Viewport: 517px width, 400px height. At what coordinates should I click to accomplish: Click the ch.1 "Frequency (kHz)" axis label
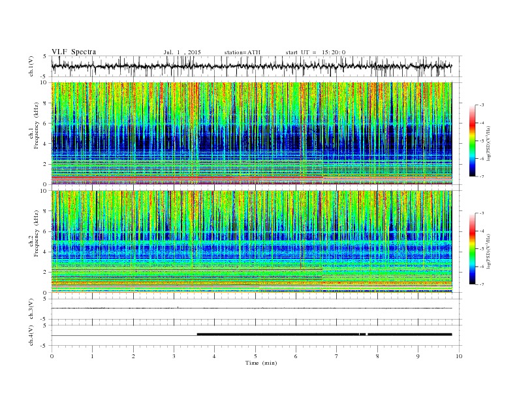point(36,125)
